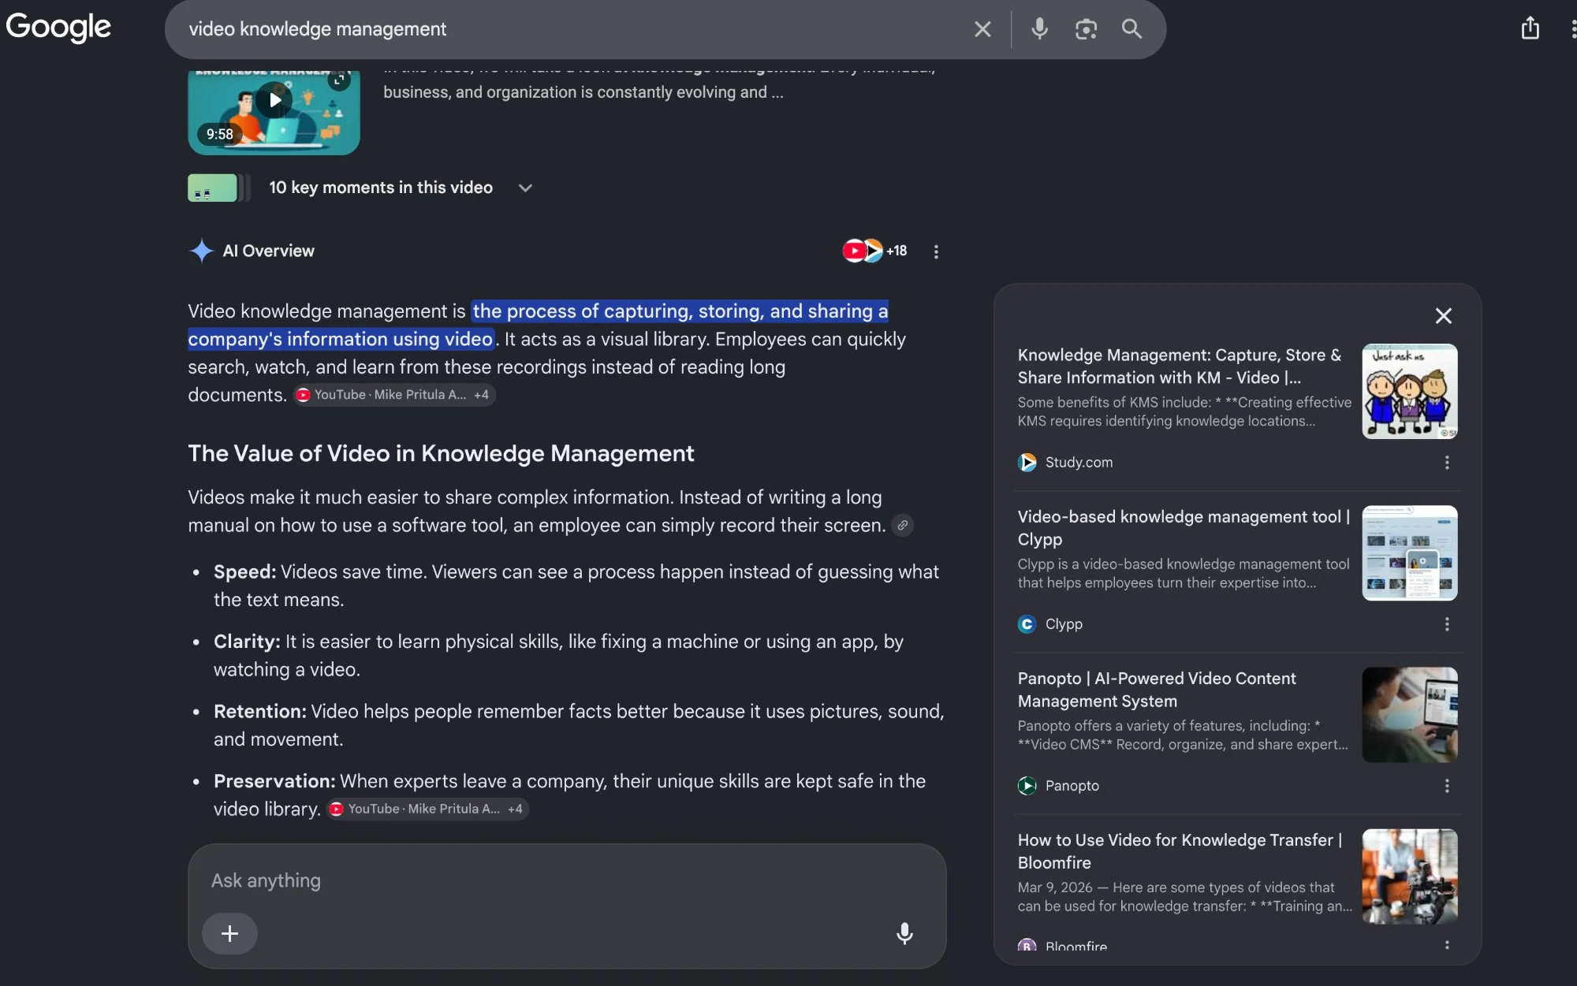
Task: Click the magnifying glass search icon
Action: tap(1131, 29)
